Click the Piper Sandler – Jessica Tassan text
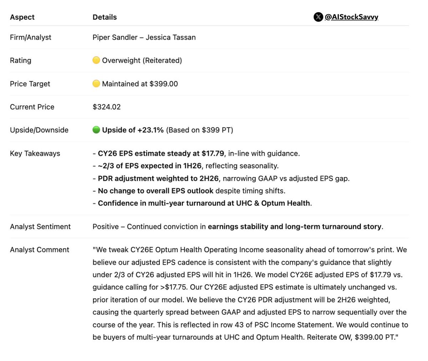 coord(144,37)
